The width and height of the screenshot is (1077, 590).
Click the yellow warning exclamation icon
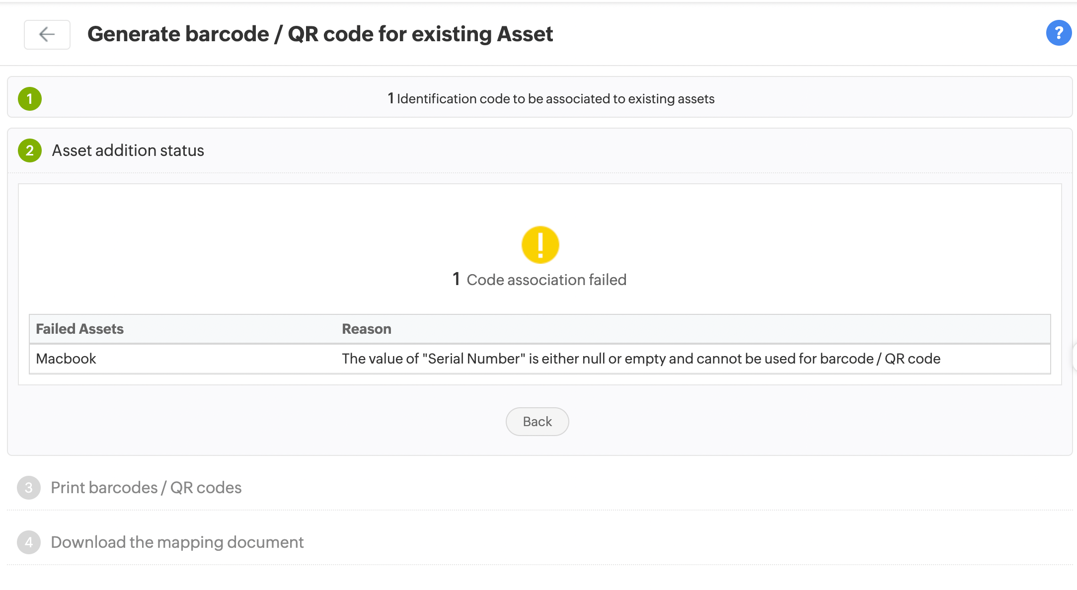tap(540, 245)
